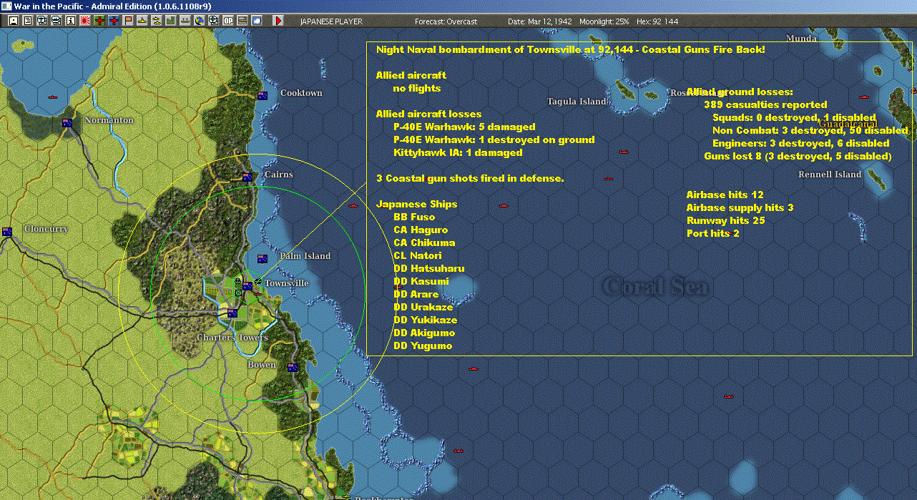The height and width of the screenshot is (500, 917).
Task: Click the red ship icon at Townsville
Action: (258, 294)
